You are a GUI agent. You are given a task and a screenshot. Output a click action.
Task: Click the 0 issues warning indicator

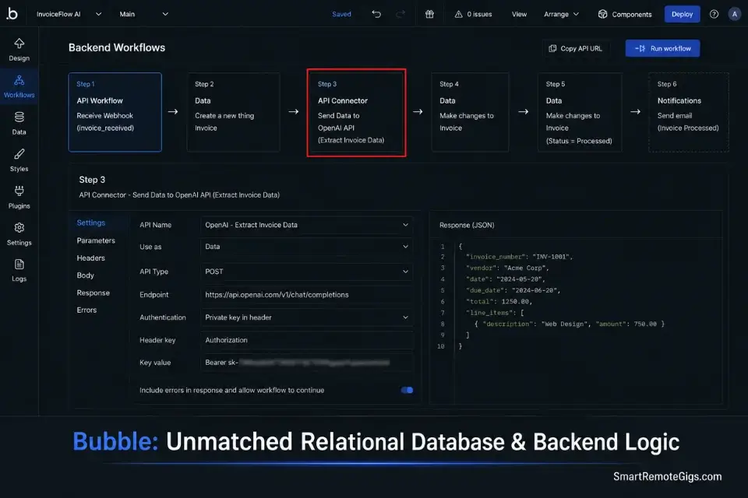pos(473,14)
